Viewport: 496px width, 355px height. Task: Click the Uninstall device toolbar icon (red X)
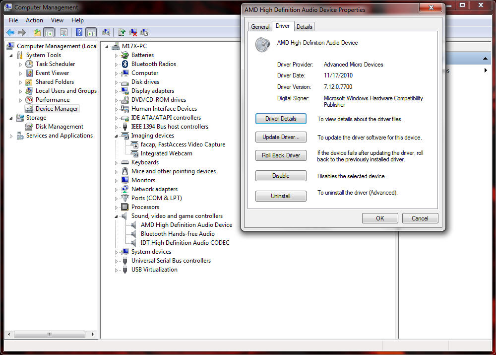(133, 32)
